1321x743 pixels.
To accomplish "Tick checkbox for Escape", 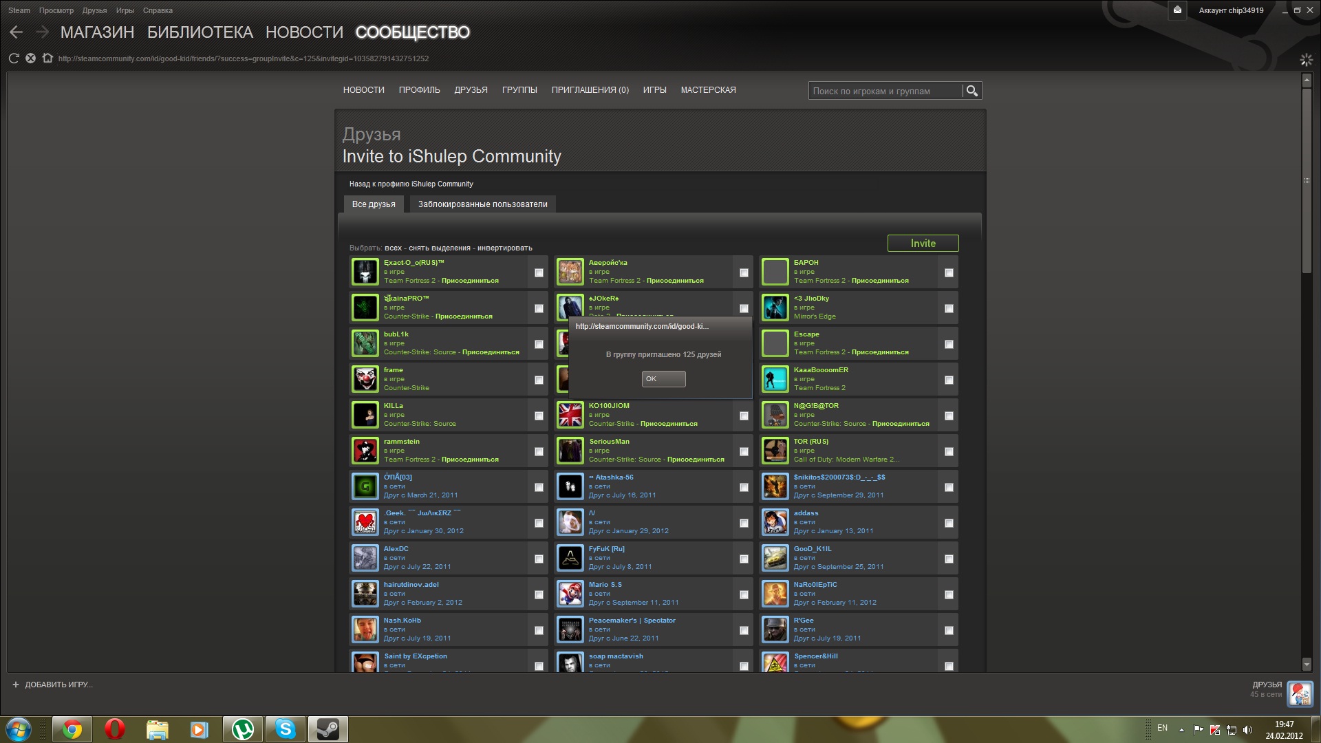I will click(x=949, y=345).
